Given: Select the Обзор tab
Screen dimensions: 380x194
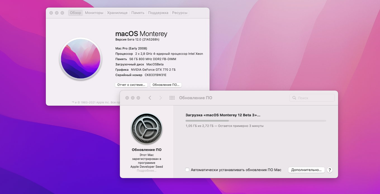Looking at the screenshot, I should click(x=75, y=13).
